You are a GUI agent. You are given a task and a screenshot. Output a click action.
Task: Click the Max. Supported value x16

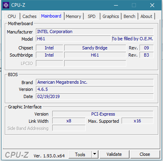137,121
